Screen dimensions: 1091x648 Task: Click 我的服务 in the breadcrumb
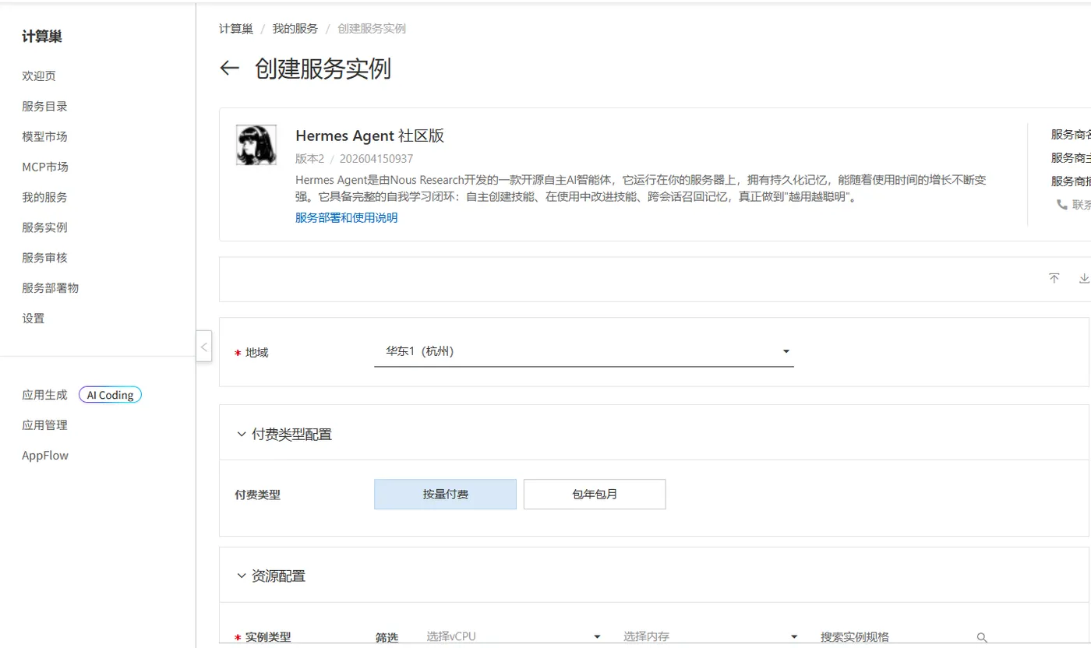tap(295, 29)
